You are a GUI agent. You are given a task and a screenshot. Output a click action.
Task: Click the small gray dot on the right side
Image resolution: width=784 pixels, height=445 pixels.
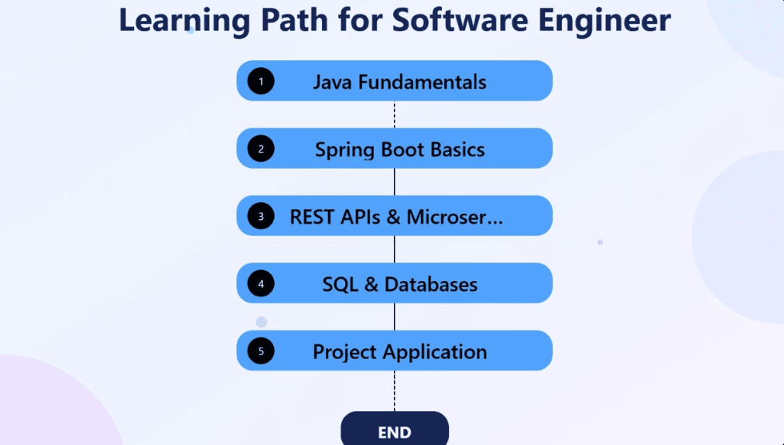click(600, 242)
